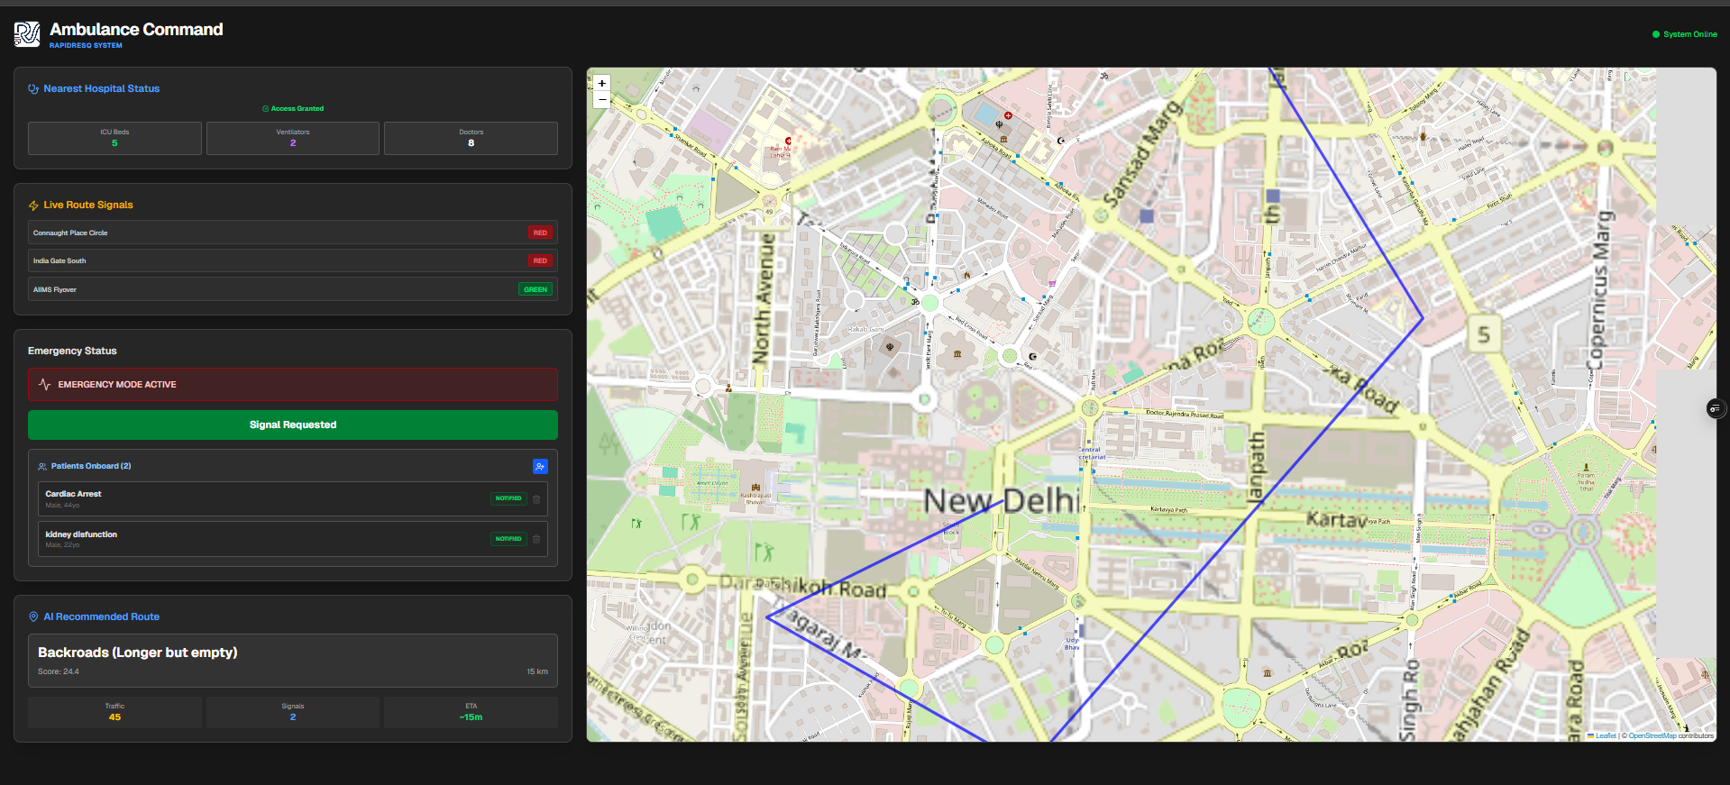This screenshot has width=1730, height=785.
Task: Click the Access Granted check icon
Action: pos(265,108)
